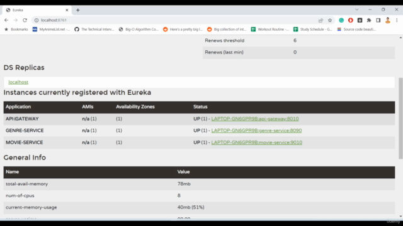The width and height of the screenshot is (403, 226).
Task: Open the red Opera-style extension icon
Action: click(351, 20)
